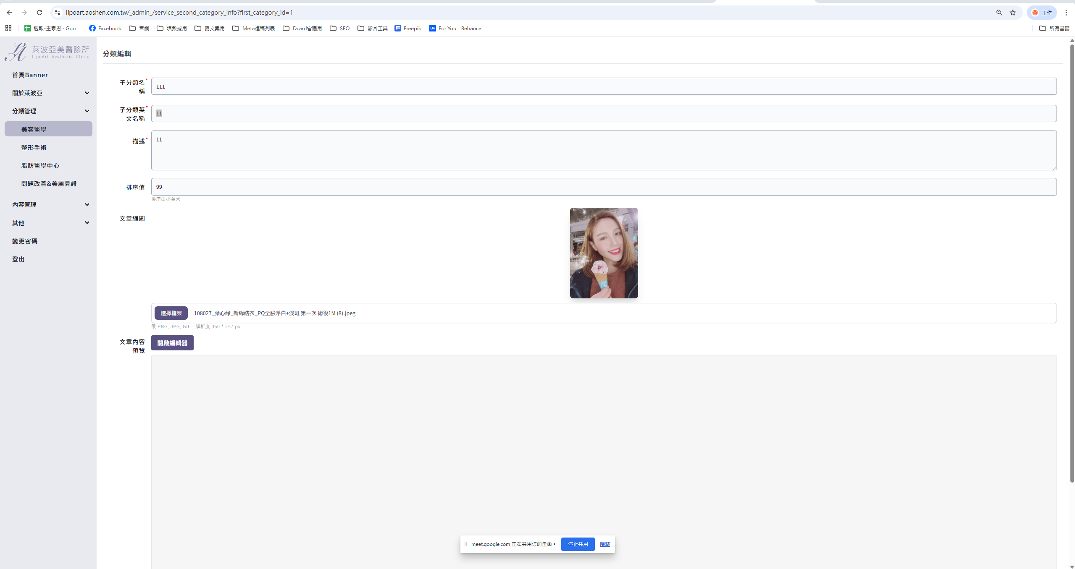The height and width of the screenshot is (569, 1075).
Task: Click 停止共用 to stop screen sharing
Action: [578, 544]
